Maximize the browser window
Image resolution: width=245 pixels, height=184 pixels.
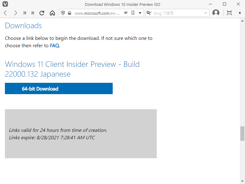coord(224,4)
